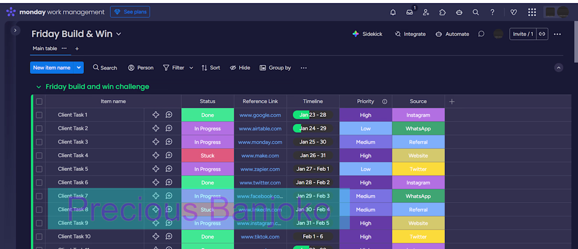Open the nine-dot products switcher
The height and width of the screenshot is (249, 578).
click(x=532, y=12)
